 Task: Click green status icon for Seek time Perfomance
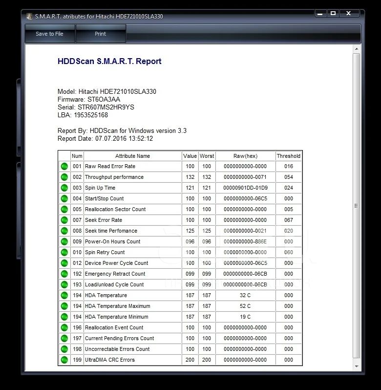click(x=64, y=231)
